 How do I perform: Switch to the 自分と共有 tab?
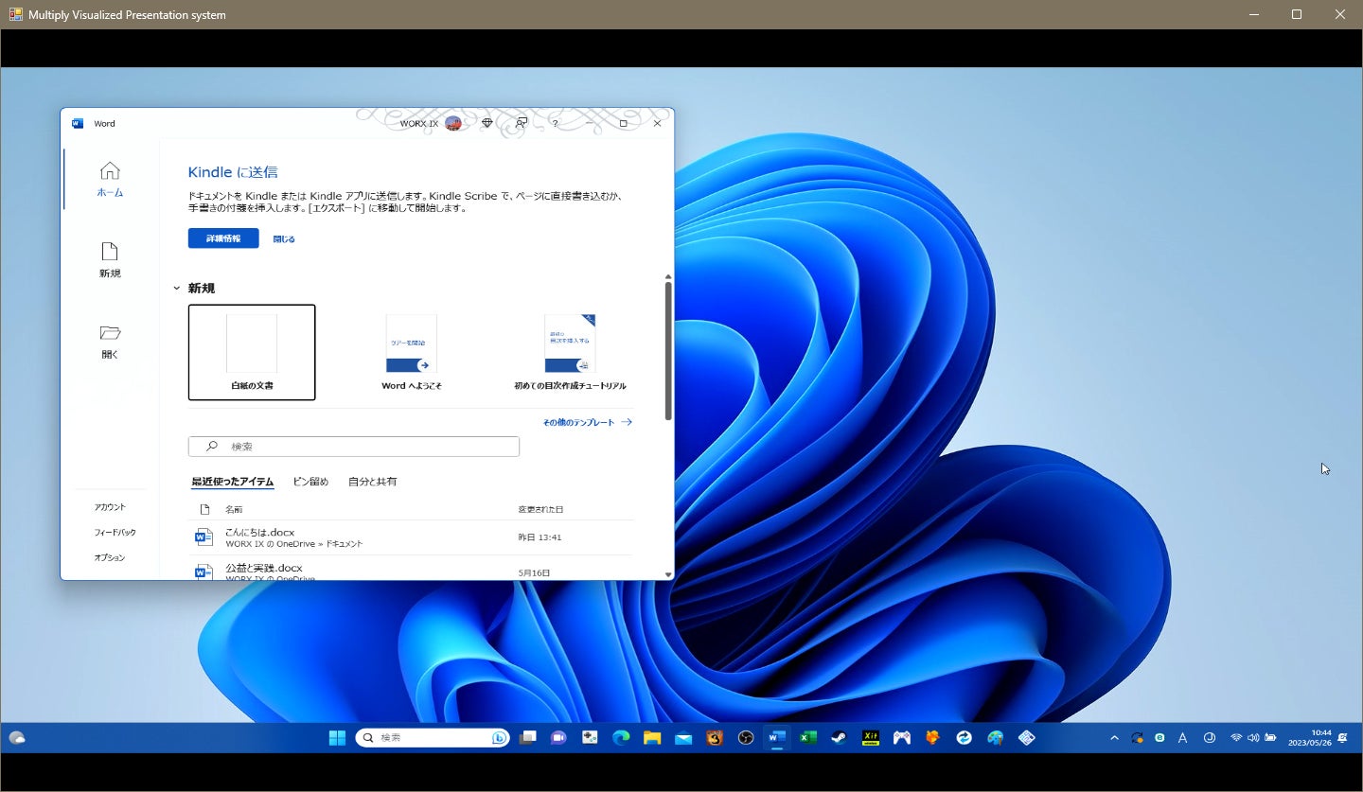click(x=372, y=482)
